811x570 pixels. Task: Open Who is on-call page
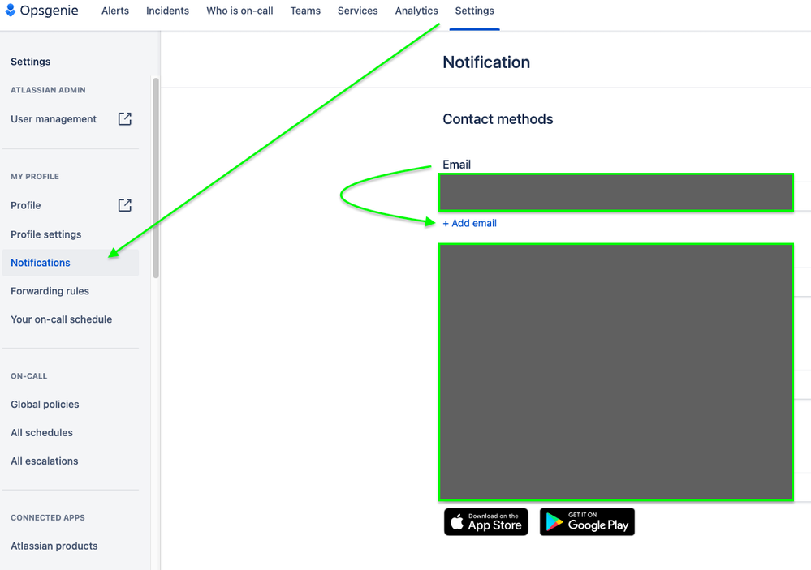pos(239,11)
